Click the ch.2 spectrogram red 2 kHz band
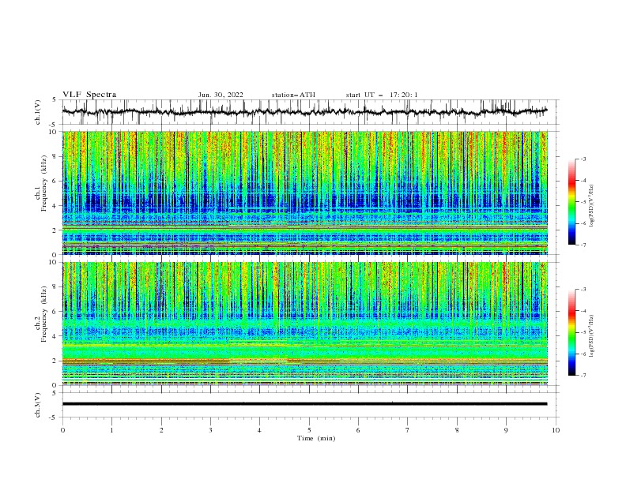 tap(304, 361)
